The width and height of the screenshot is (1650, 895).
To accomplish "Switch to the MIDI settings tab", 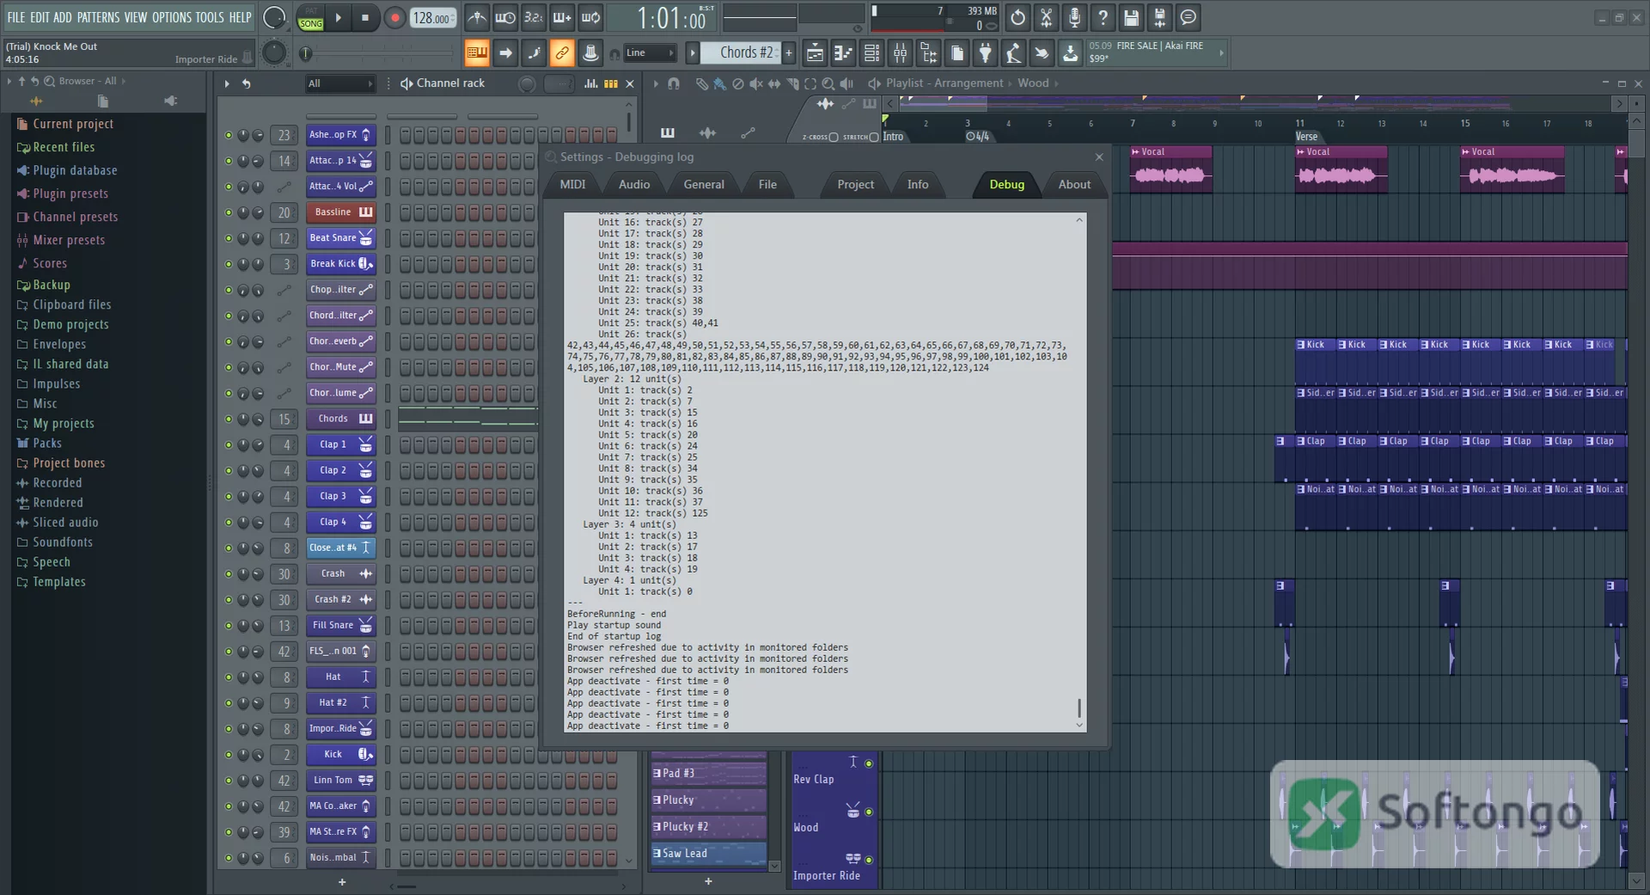I will [x=572, y=185].
